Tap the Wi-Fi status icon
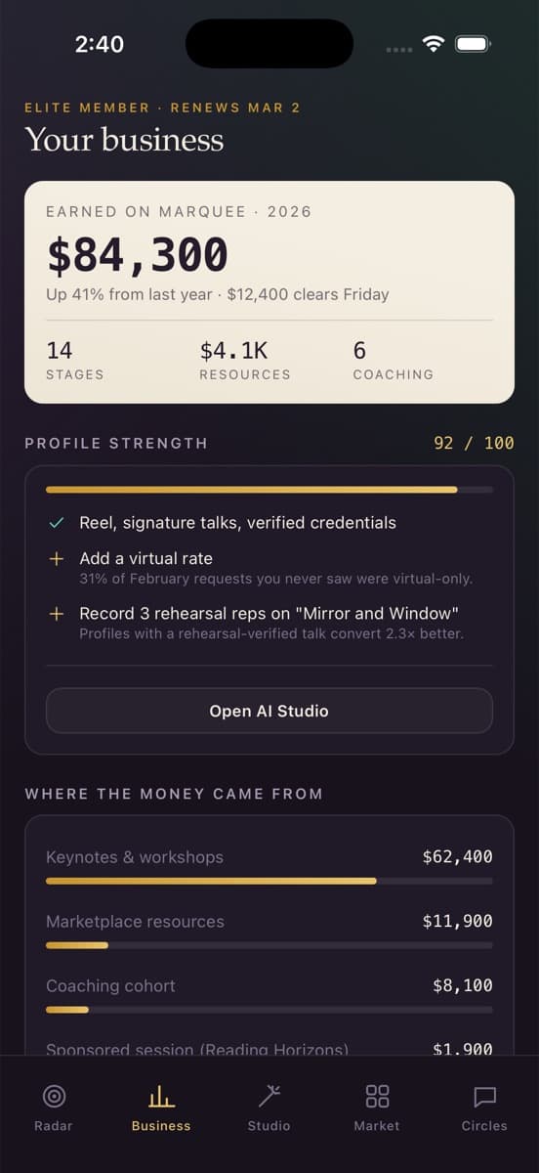The image size is (539, 1173). coord(434,44)
